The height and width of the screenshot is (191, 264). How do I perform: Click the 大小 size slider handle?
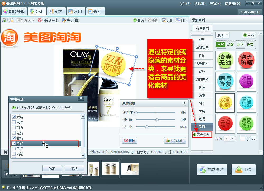pyautogui.click(x=147, y=127)
